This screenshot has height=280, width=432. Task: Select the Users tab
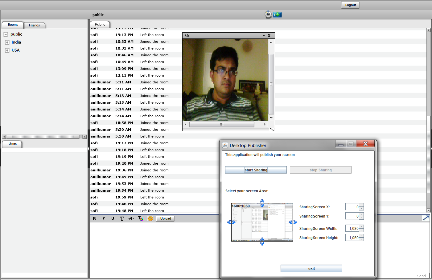pyautogui.click(x=13, y=144)
